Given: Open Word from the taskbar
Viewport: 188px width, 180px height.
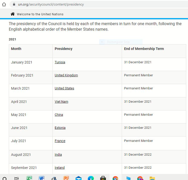Looking at the screenshot, I should pyautogui.click(x=42, y=178).
